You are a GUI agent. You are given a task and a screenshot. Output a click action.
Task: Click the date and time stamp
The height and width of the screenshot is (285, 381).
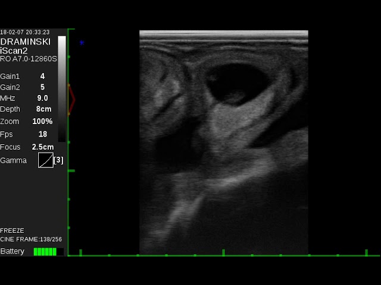(25, 32)
